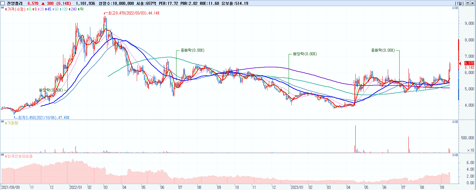Toggle the 8-day moving average legend
Image resolution: width=476 pixels, height=190 pixels.
pyautogui.click(x=35, y=9)
